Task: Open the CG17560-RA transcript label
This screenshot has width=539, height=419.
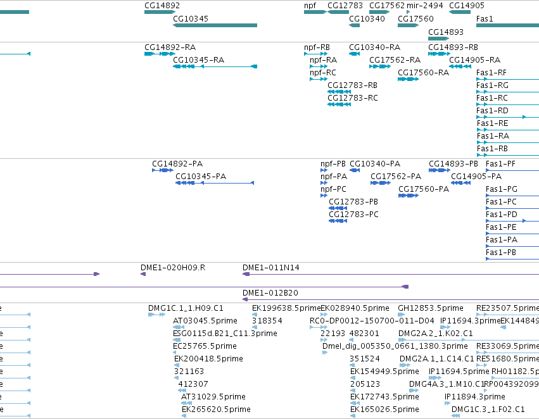Action: 423,73
